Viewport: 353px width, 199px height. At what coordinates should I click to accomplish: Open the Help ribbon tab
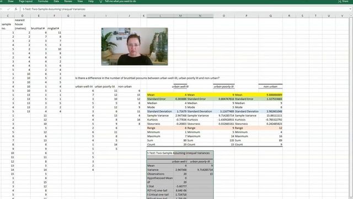[91, 1]
